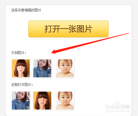
Task: Click the jingyan.baidu.com watermark link
Action: (x=118, y=111)
